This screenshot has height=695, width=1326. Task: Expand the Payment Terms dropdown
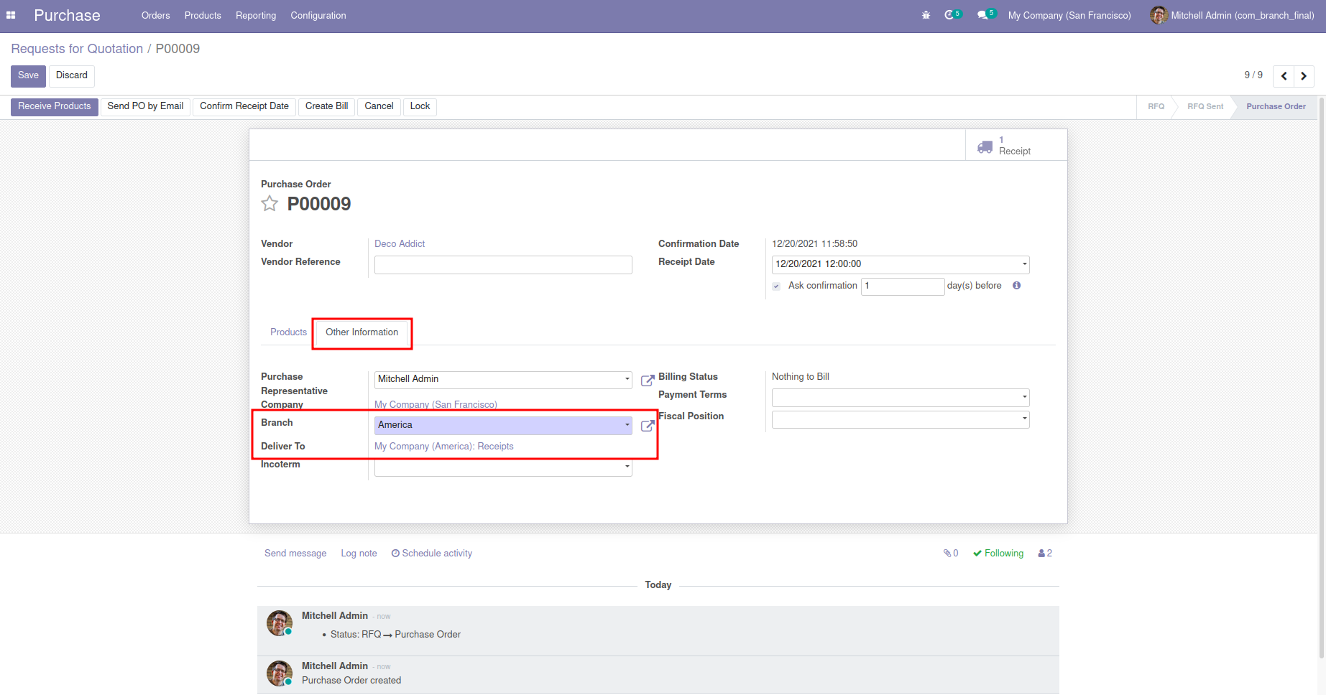(x=1024, y=397)
